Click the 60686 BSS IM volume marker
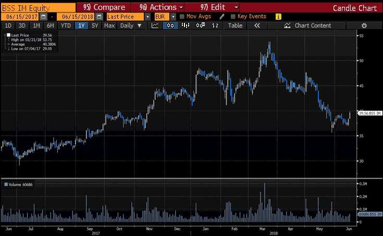383x236 pixels. point(369,214)
